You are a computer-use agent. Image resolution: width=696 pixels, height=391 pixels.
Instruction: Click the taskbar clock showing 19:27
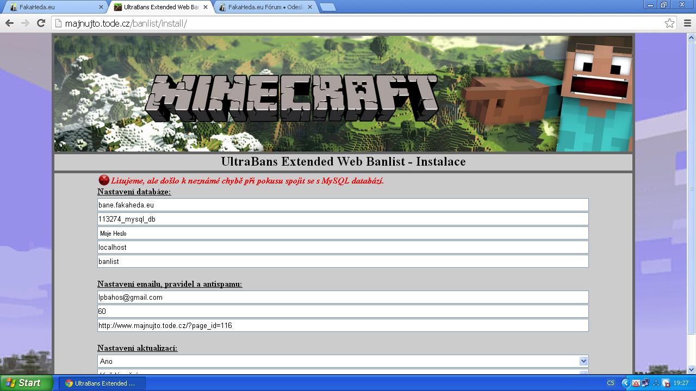coord(681,383)
